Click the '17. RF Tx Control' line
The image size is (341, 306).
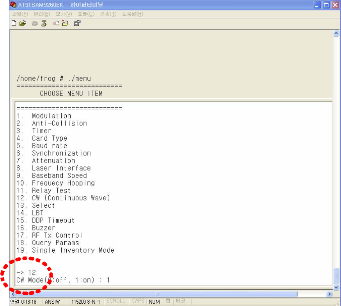[x=50, y=235]
